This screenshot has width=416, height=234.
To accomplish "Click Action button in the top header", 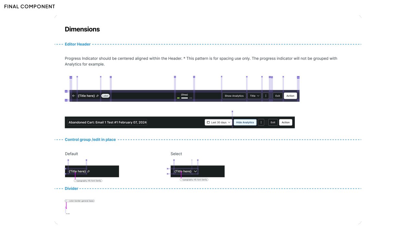I will click(x=290, y=96).
